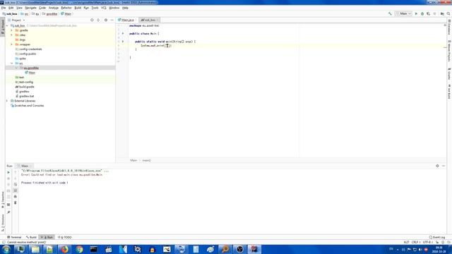Open the File menu

pos(4,8)
